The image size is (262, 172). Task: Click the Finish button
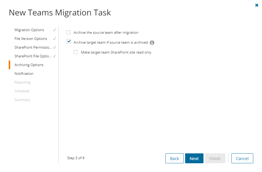(215, 159)
